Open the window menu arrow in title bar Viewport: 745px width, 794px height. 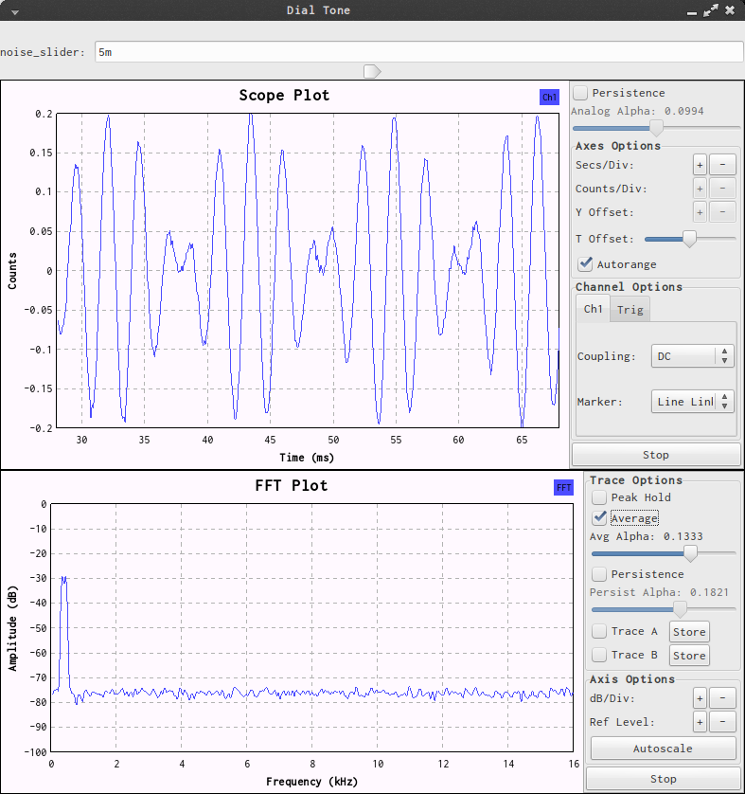pyautogui.click(x=15, y=11)
